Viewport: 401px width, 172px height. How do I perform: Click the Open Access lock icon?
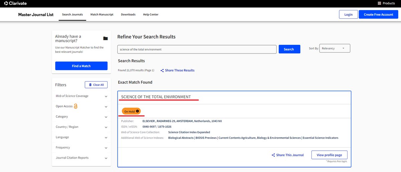tap(76, 106)
